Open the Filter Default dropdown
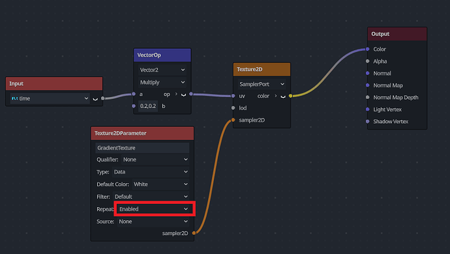This screenshot has height=254, width=450. [x=151, y=197]
